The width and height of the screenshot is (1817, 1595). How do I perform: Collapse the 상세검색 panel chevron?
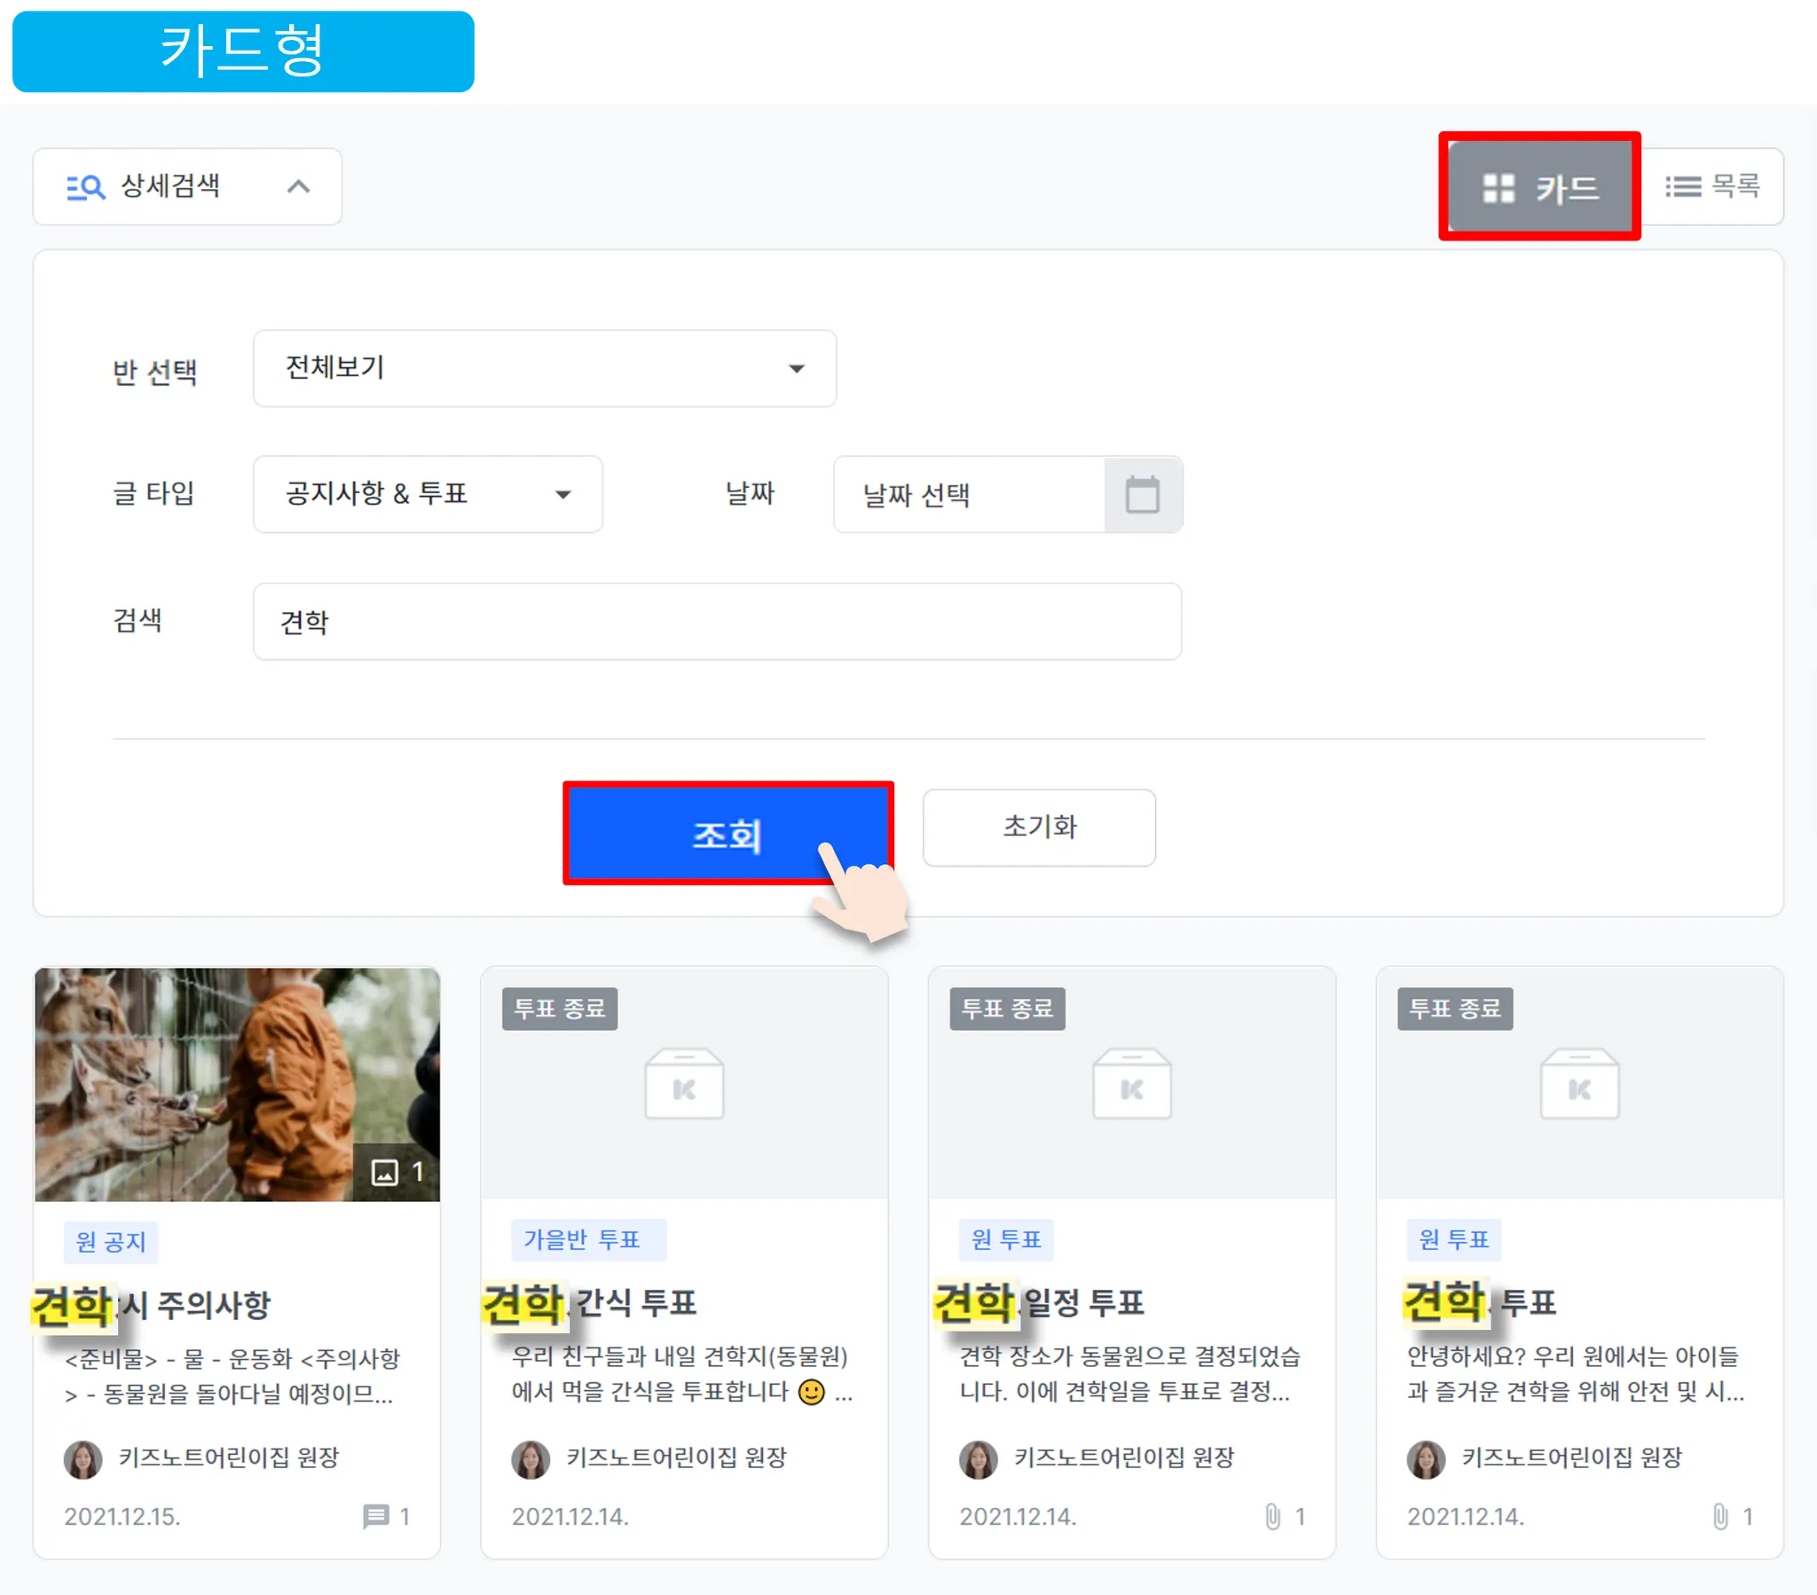[299, 186]
